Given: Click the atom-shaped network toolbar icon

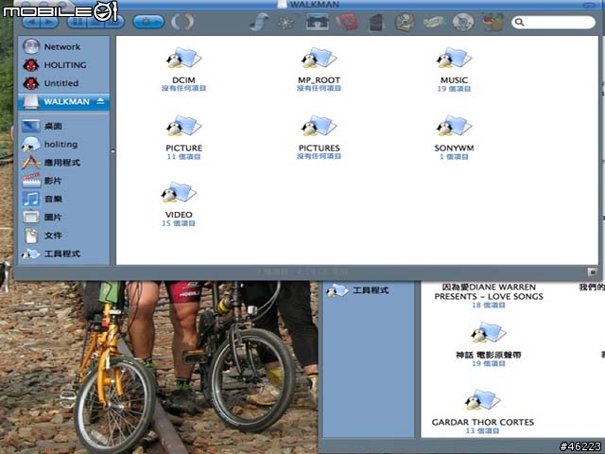Looking at the screenshot, I should pos(285,22).
